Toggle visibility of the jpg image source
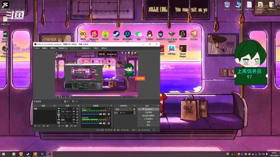Viewport: 280px width, 157px height. tap(74, 114)
